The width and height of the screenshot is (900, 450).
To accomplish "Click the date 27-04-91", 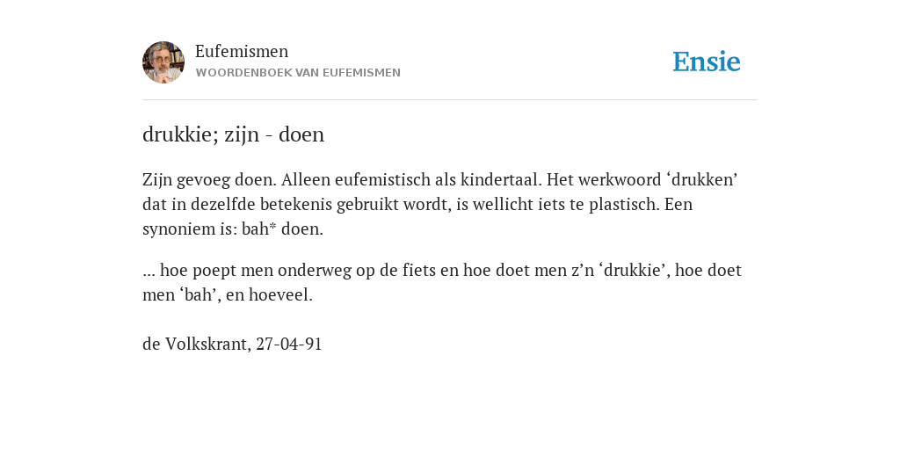I will (x=288, y=344).
